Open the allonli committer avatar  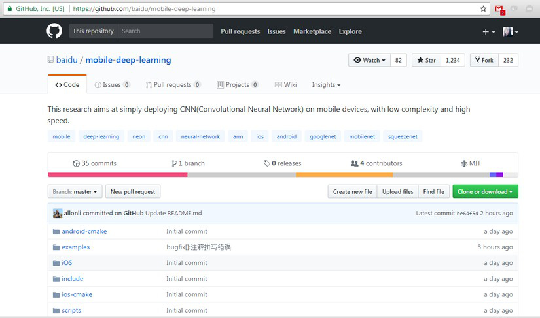(58, 214)
